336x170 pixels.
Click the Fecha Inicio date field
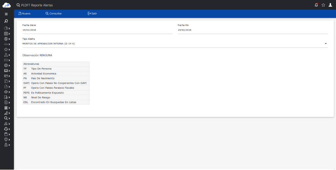tap(97, 30)
